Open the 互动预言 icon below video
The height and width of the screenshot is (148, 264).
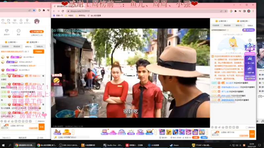tap(67, 132)
